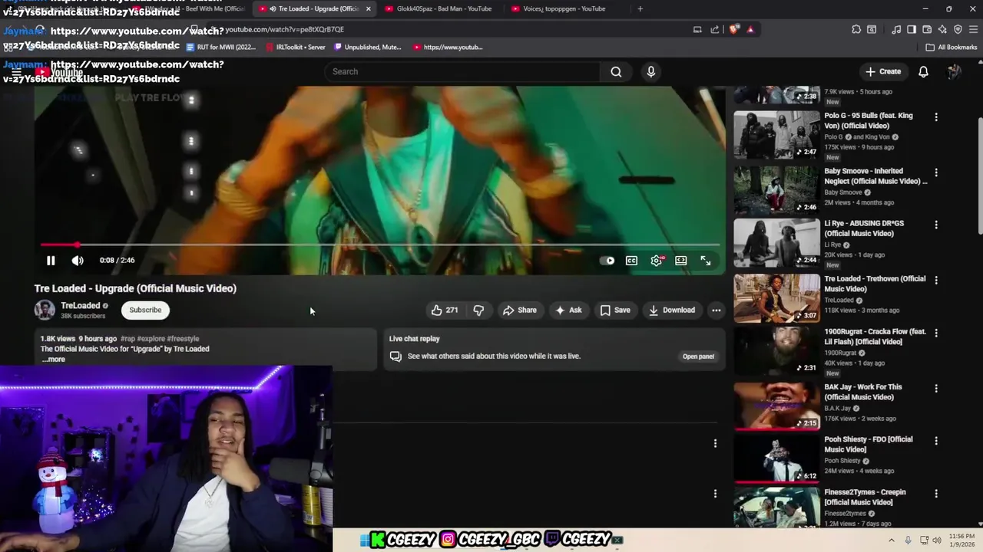Open options for Li Rye - ABUSING DR*GS
The image size is (983, 552).
point(935,225)
